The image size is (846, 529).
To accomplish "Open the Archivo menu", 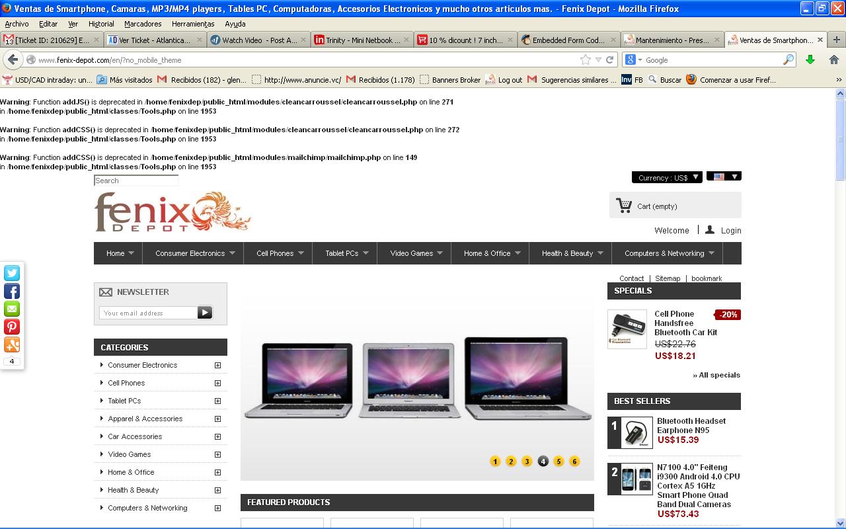I will (x=17, y=24).
